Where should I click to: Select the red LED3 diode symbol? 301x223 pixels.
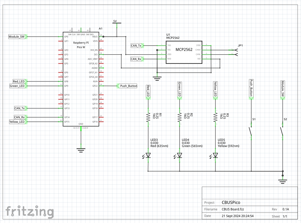(148, 155)
